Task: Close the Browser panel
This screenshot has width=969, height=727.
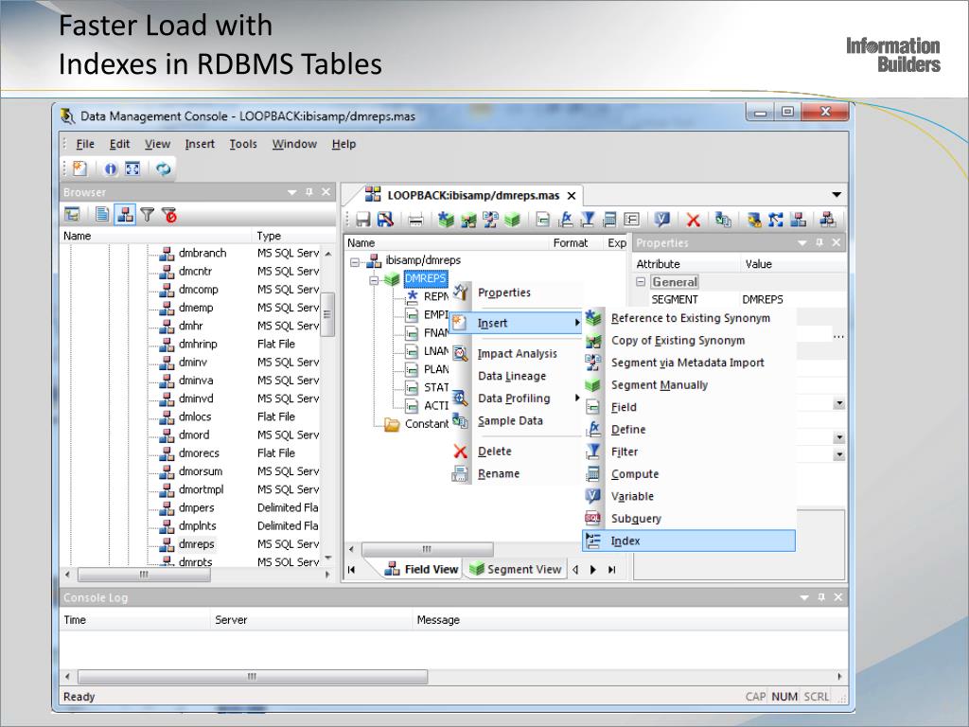Action: pos(326,192)
